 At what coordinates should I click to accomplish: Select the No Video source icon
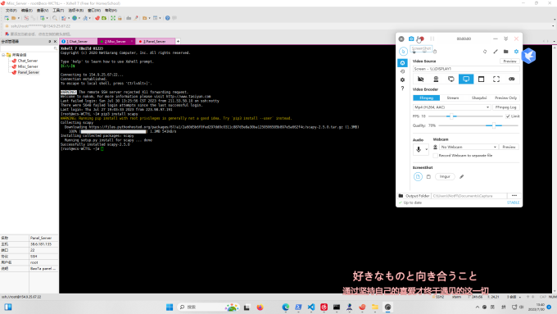(x=420, y=79)
